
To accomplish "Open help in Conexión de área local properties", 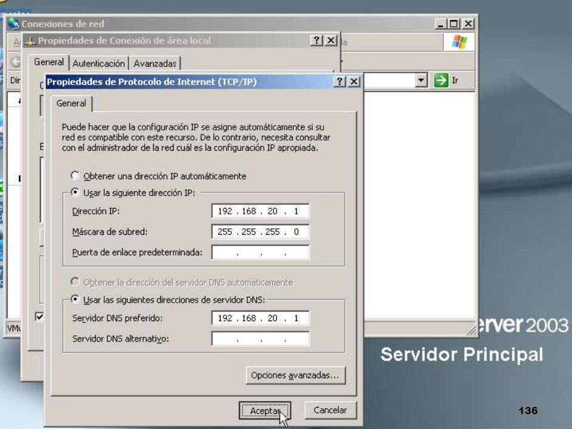I will [x=316, y=40].
